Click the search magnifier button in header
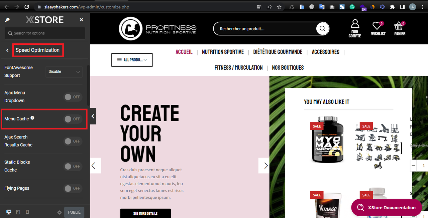Viewport: 428px width, 218px height. tap(322, 29)
